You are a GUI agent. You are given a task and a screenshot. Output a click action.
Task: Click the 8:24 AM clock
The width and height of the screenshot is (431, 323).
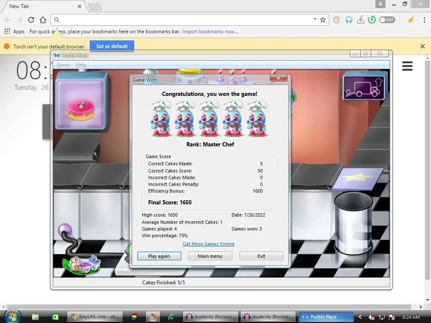click(411, 317)
